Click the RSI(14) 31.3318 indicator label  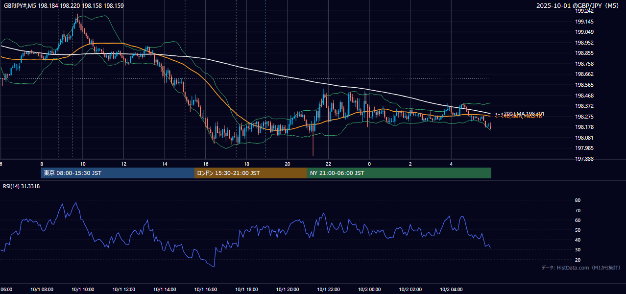click(22, 186)
